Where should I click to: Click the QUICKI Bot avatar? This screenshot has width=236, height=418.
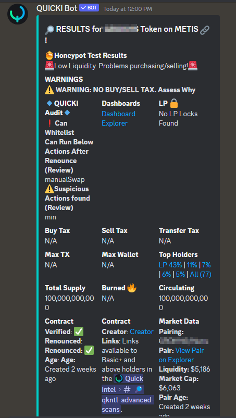18,14
